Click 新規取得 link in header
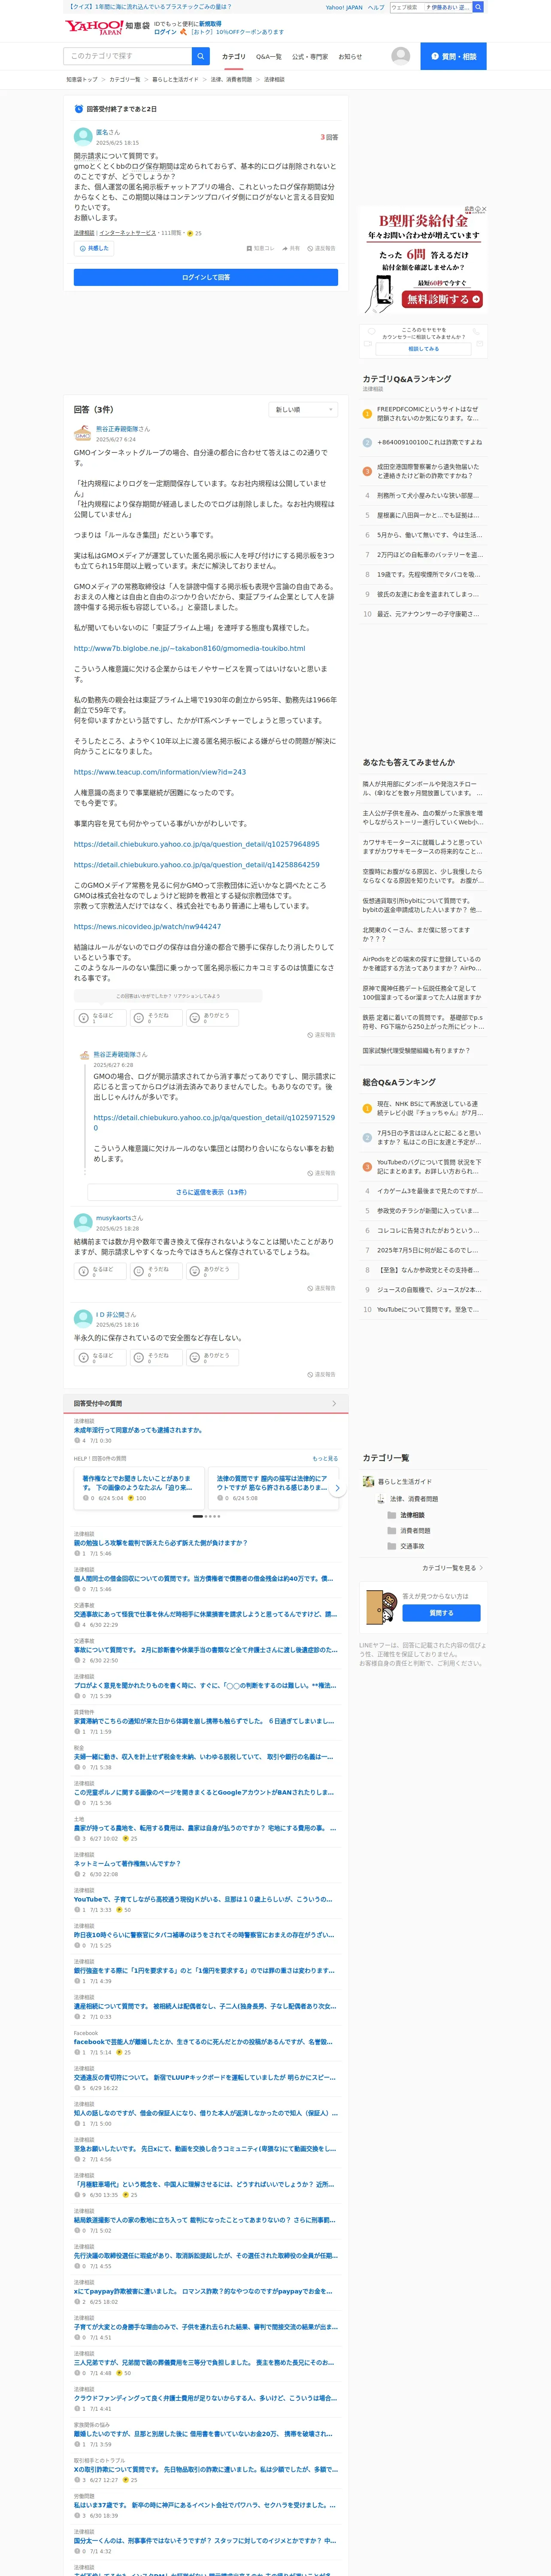551x2576 pixels. tap(210, 23)
